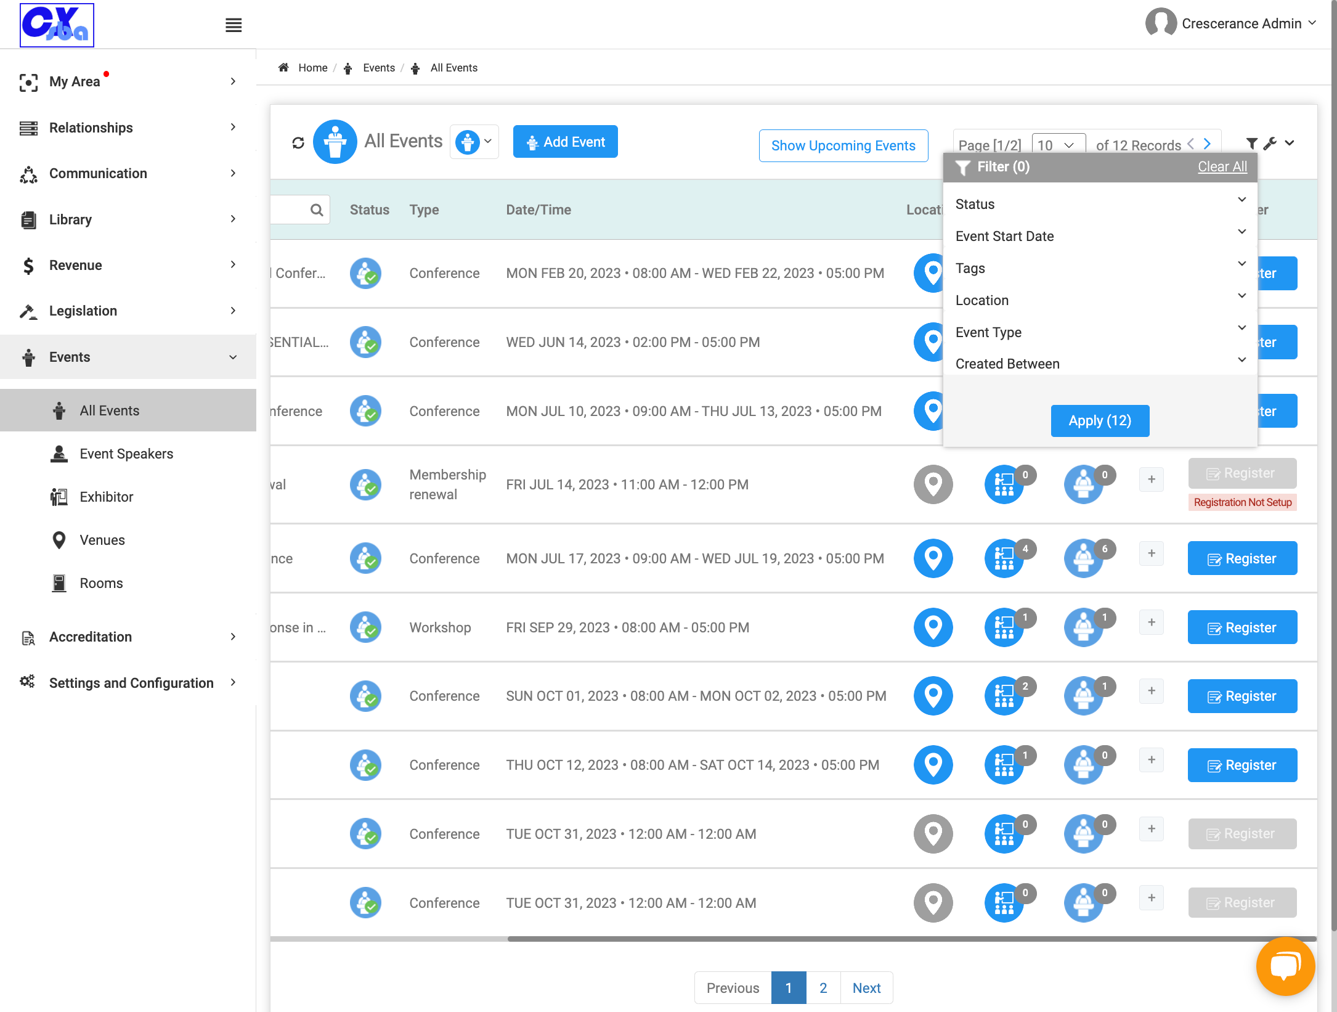Click the Clear All link
1337x1012 pixels.
(1222, 166)
